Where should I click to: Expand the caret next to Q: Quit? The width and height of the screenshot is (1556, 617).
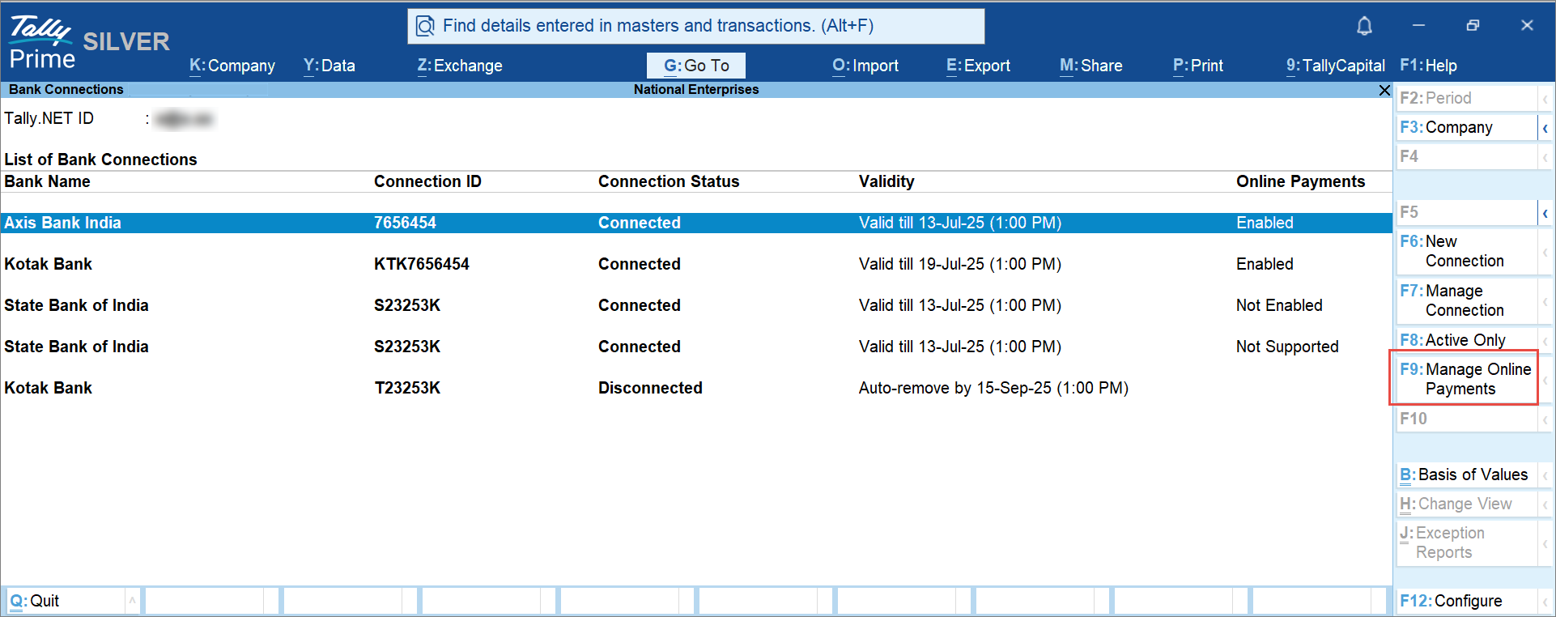click(132, 601)
